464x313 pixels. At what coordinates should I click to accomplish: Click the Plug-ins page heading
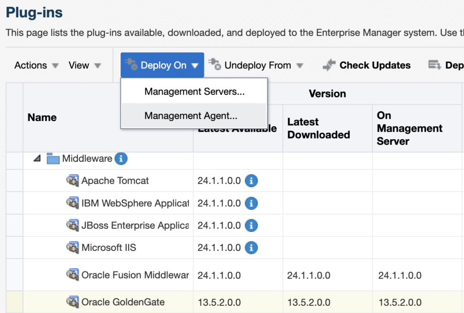tap(34, 12)
